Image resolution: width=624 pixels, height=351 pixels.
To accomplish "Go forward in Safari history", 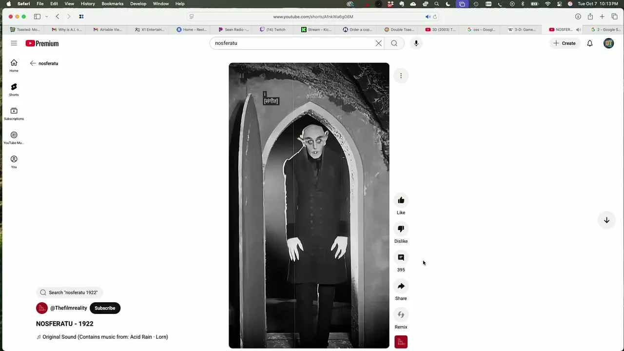I will [x=69, y=17].
